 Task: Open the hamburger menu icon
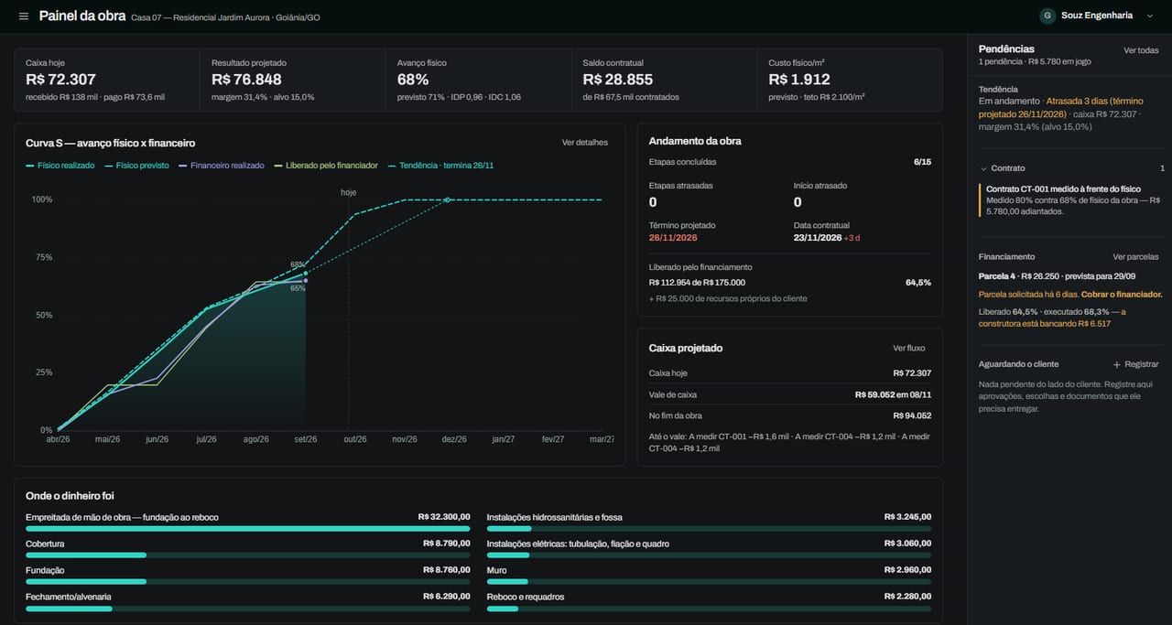[24, 16]
